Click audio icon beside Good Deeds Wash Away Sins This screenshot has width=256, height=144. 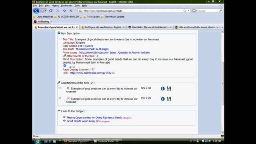64,121
